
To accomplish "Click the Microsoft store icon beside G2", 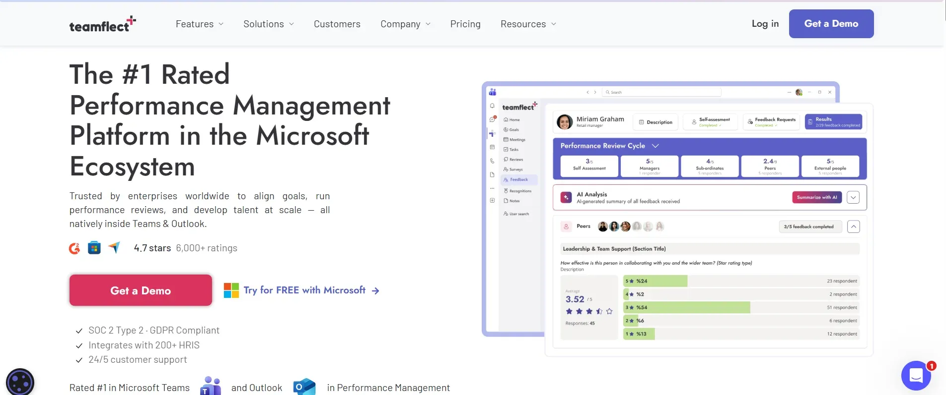I will pyautogui.click(x=94, y=248).
